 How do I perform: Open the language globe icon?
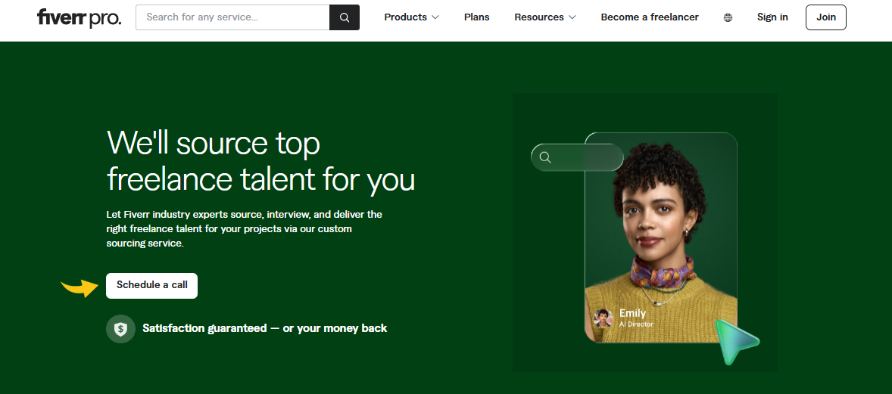pos(728,17)
